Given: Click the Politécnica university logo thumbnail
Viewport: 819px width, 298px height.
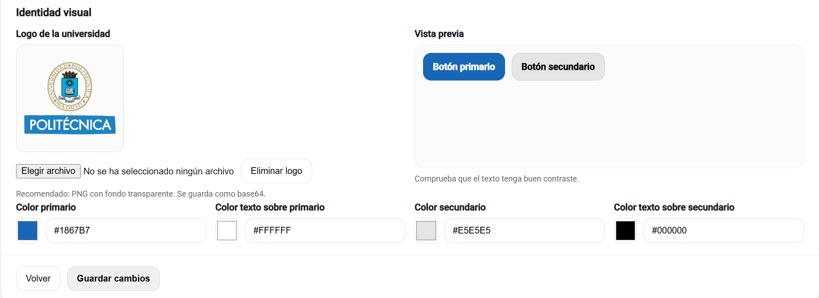Looking at the screenshot, I should tap(70, 98).
